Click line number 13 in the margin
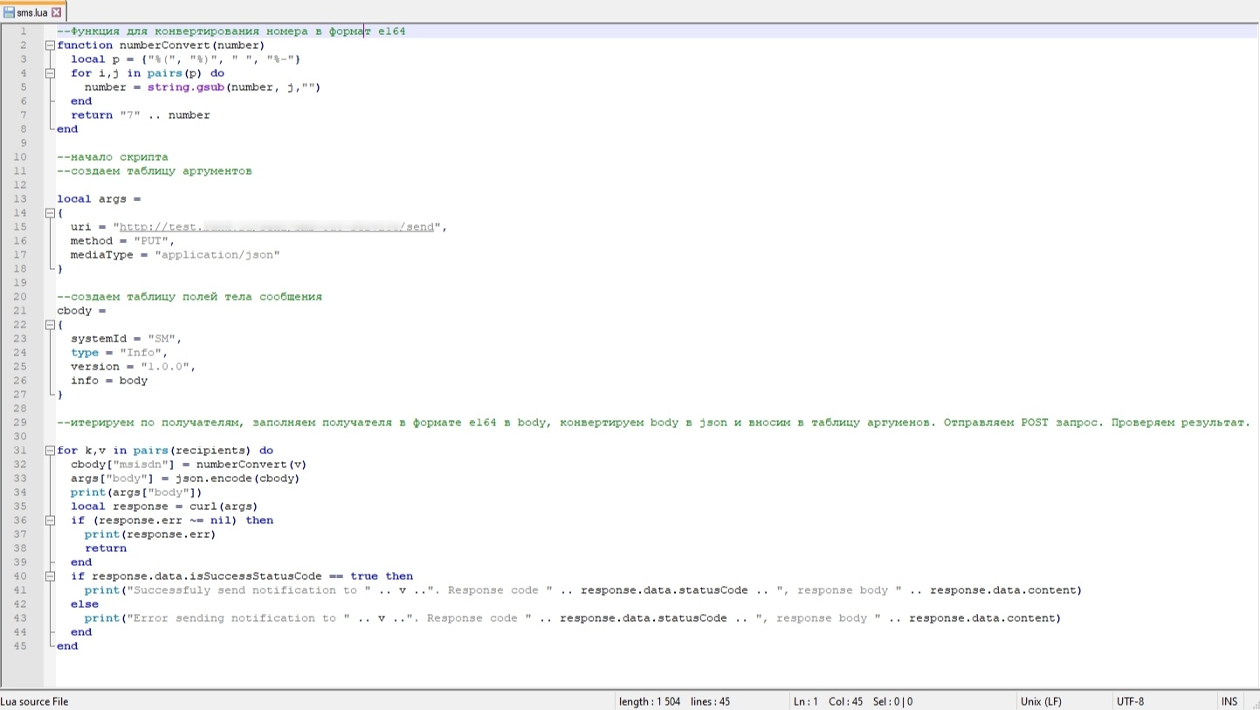 tap(21, 199)
